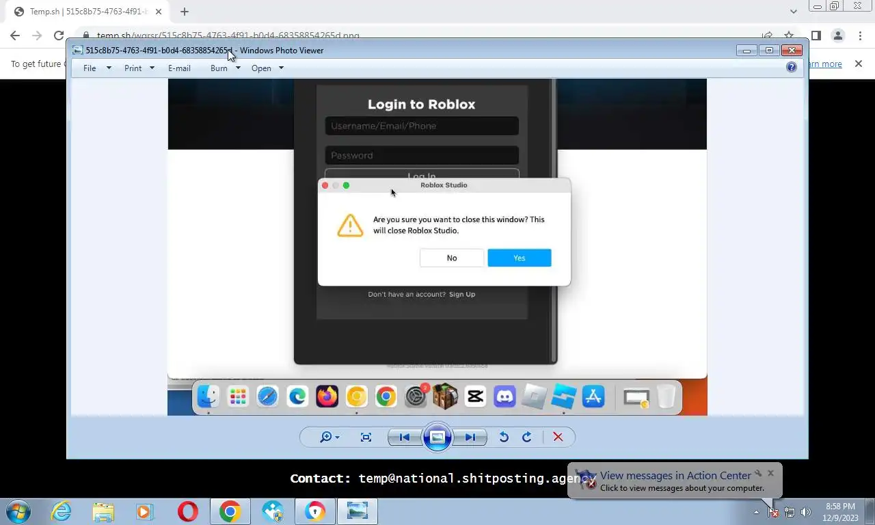875x525 pixels.
Task: Open notification options wrench icon
Action: pyautogui.click(x=758, y=473)
